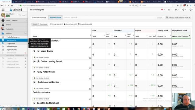Viewport: 195px width, 110px height.
Task: Find Similar Content for Learn Online
Action: (x=41, y=57)
